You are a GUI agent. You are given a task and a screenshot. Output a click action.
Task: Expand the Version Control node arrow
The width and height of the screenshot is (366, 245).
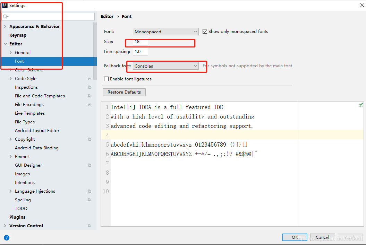[5, 226]
